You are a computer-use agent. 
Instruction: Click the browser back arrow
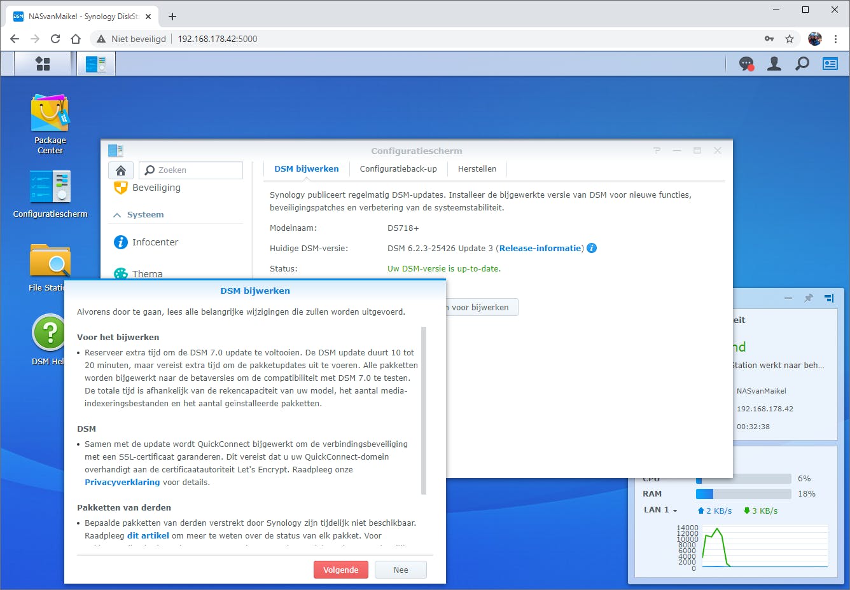15,39
